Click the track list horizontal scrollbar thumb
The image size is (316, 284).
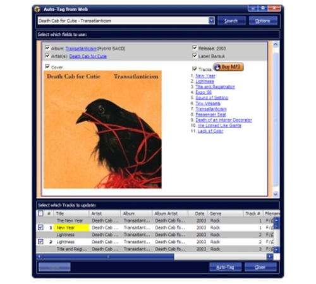[x=108, y=256]
